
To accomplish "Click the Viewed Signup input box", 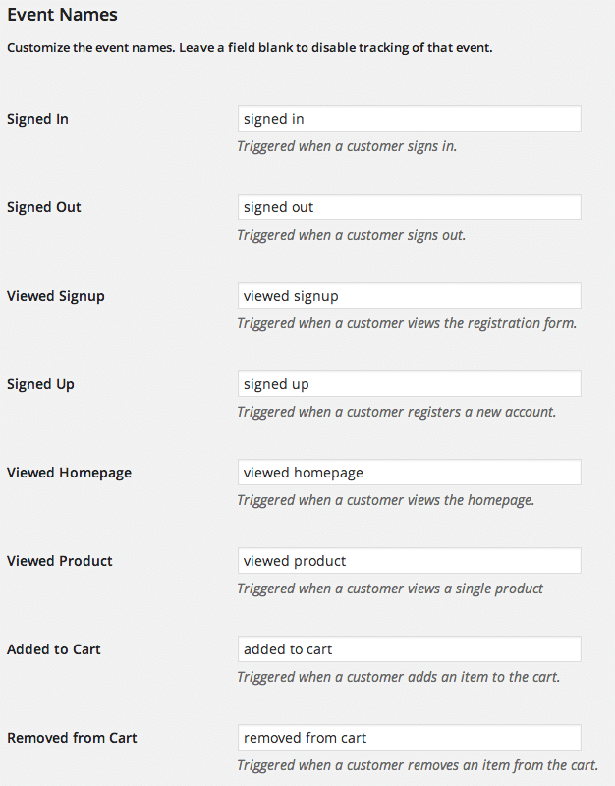I will click(409, 296).
